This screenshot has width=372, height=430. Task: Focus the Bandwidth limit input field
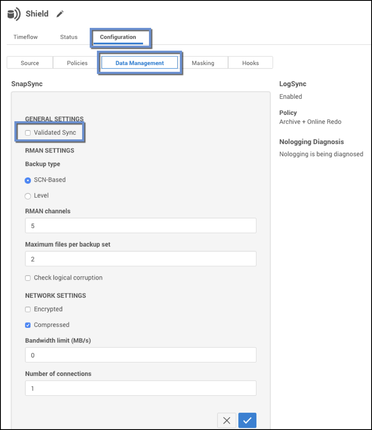[141, 355]
